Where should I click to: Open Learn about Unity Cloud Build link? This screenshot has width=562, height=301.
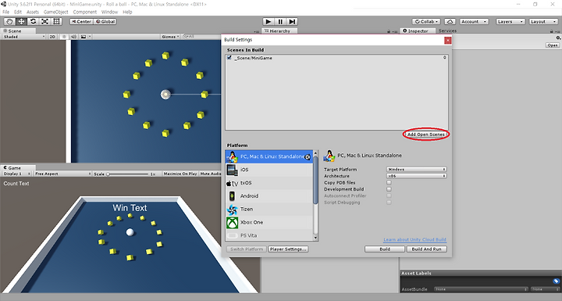(x=414, y=239)
